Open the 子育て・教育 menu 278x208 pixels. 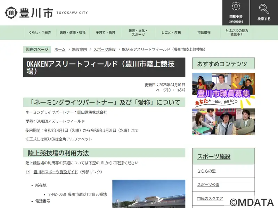pos(106,33)
